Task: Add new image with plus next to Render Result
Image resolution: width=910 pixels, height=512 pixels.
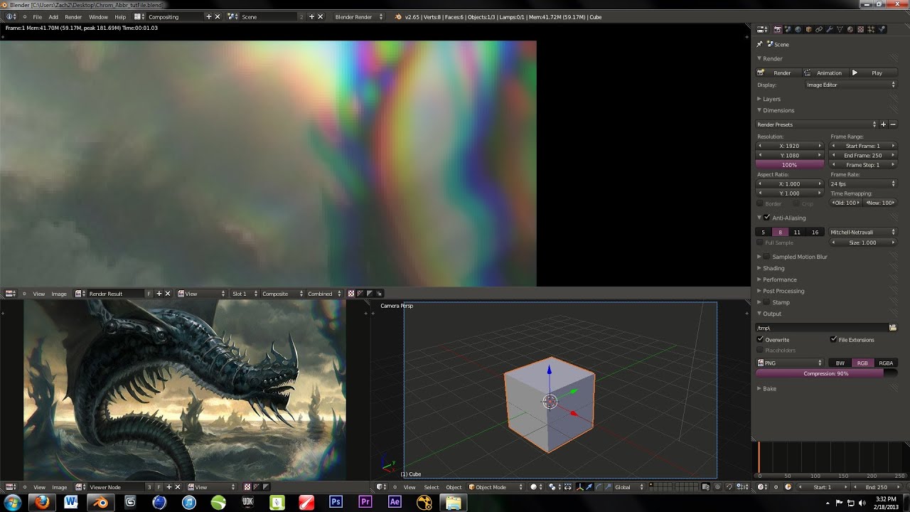Action: pyautogui.click(x=159, y=294)
